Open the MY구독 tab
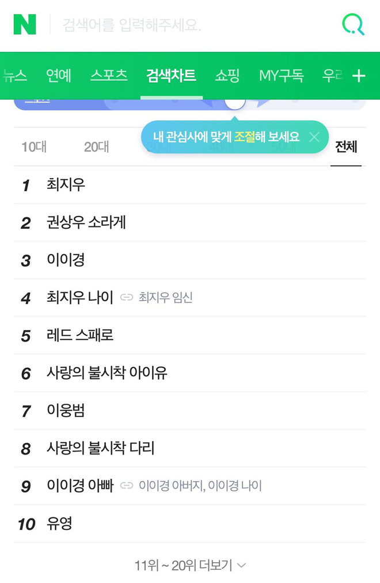 click(x=281, y=75)
